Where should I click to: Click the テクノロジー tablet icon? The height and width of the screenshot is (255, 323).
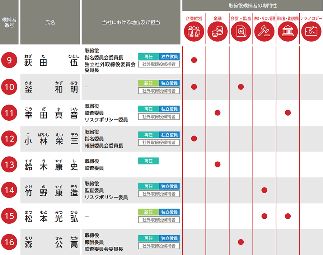pyautogui.click(x=311, y=32)
